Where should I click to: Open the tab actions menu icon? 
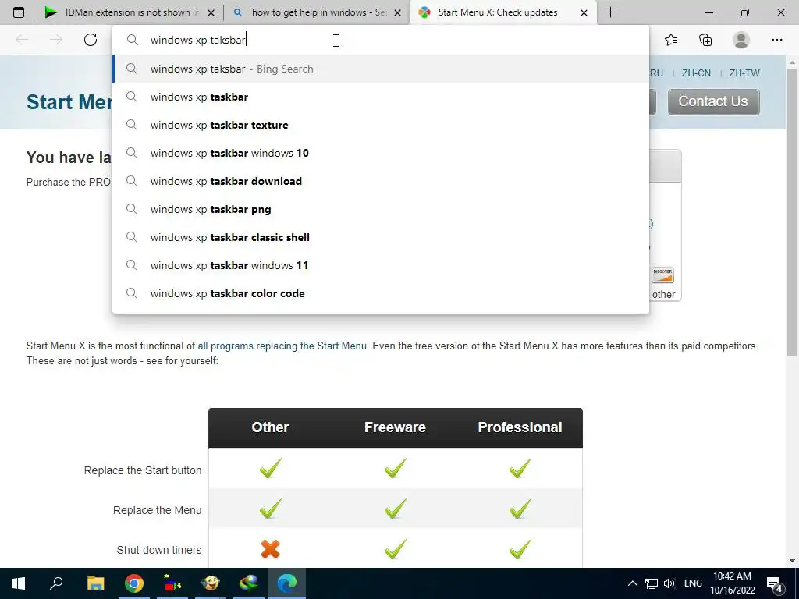pos(19,12)
